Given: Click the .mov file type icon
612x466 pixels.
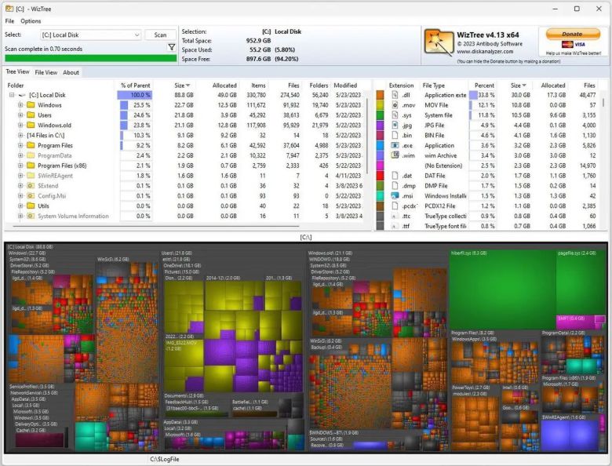Looking at the screenshot, I should coord(395,105).
